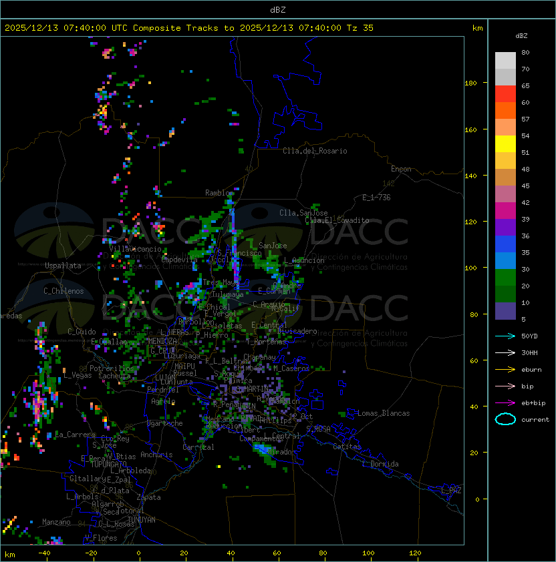This screenshot has width=556, height=562.
Task: Pick the light gray top swatch in dBZ scale
Action: 505,61
